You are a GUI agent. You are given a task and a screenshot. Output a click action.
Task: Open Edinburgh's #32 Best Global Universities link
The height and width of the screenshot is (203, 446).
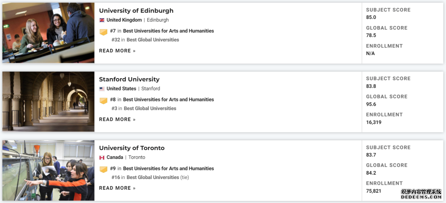[145, 40]
